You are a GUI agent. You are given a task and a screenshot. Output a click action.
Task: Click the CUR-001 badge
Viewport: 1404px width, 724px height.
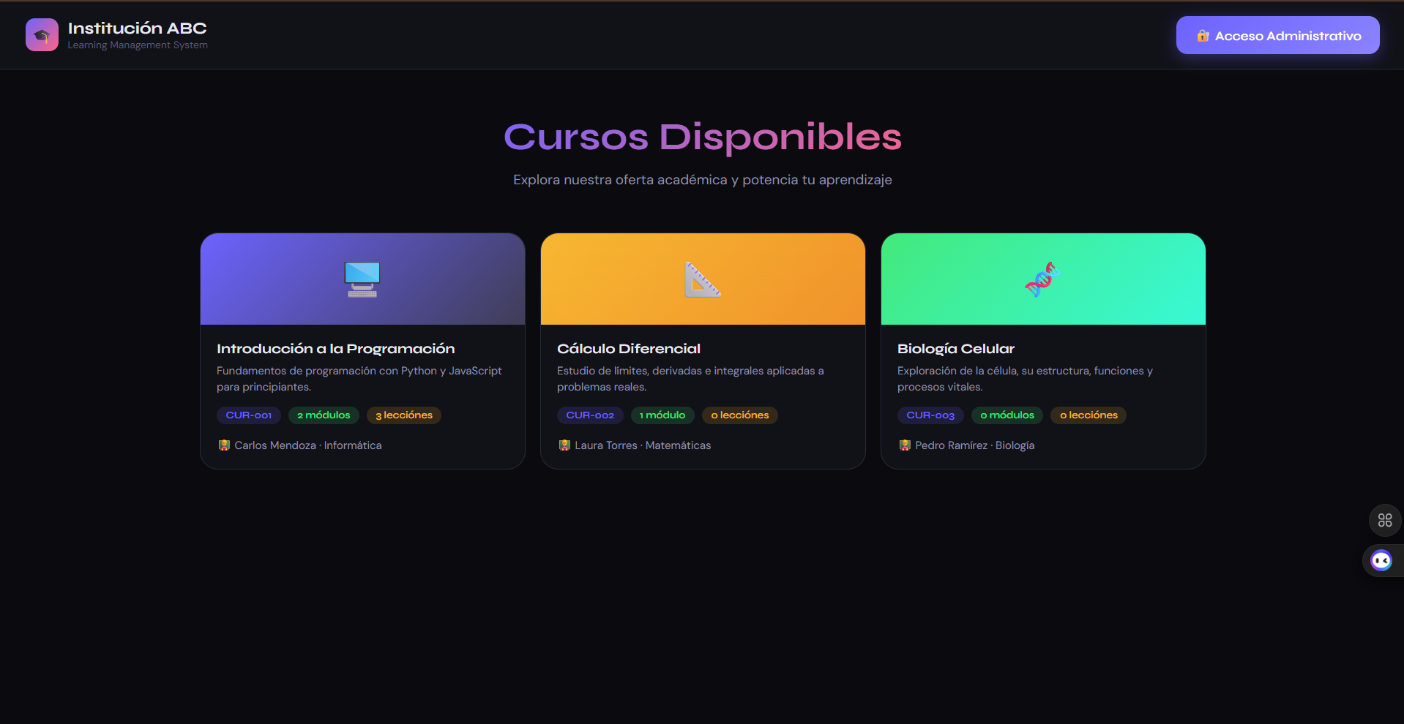(249, 415)
